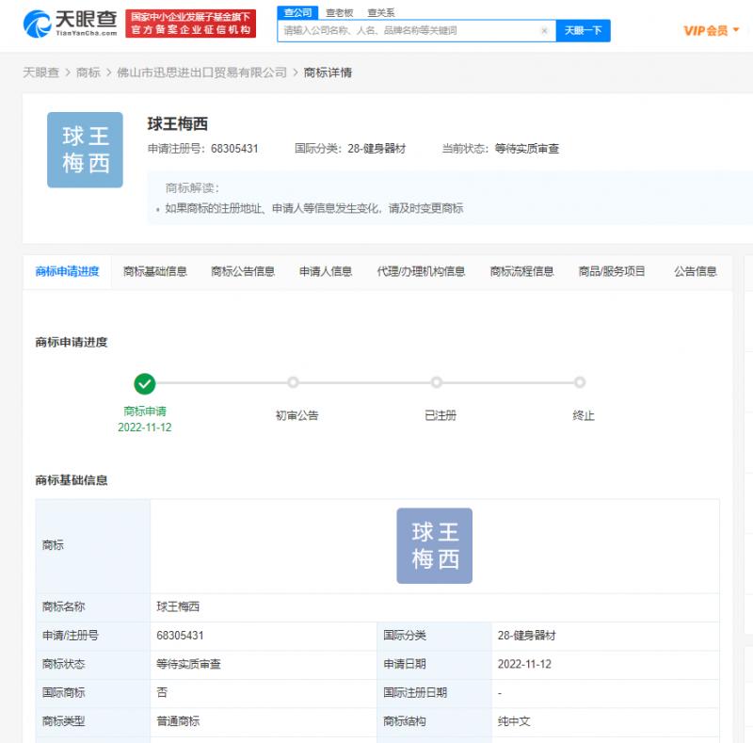This screenshot has height=743, width=753.
Task: Open the 商标公告信息 tab
Action: pyautogui.click(x=243, y=270)
